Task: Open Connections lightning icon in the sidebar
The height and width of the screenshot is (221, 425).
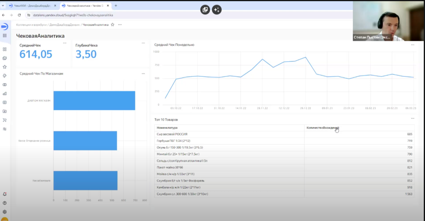Action: [x=5, y=75]
